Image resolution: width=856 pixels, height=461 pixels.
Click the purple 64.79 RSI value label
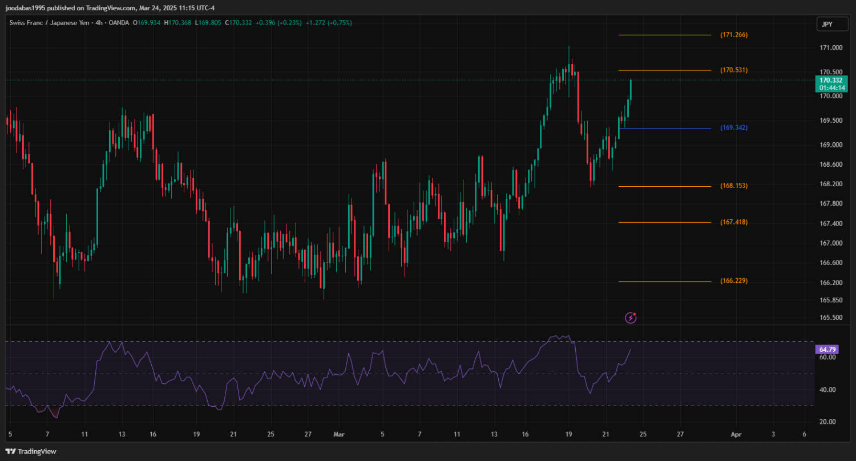pyautogui.click(x=827, y=349)
